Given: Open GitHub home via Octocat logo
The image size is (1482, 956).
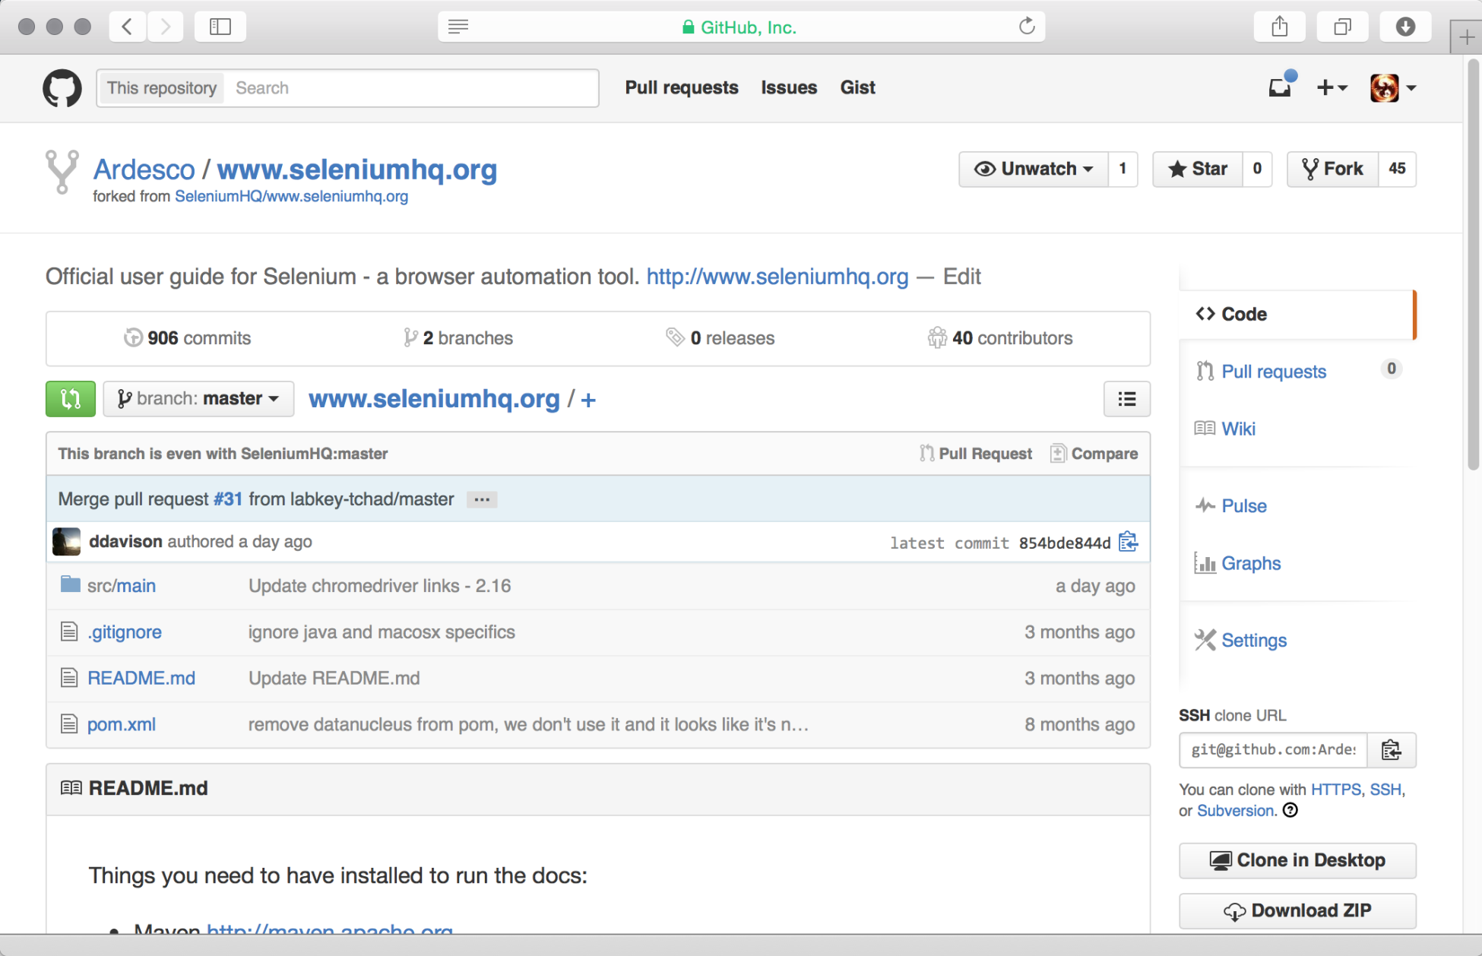Looking at the screenshot, I should [62, 88].
